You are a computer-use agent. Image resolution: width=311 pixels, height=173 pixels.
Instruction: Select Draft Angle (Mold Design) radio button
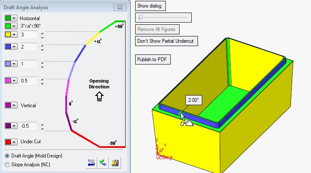tap(7, 156)
